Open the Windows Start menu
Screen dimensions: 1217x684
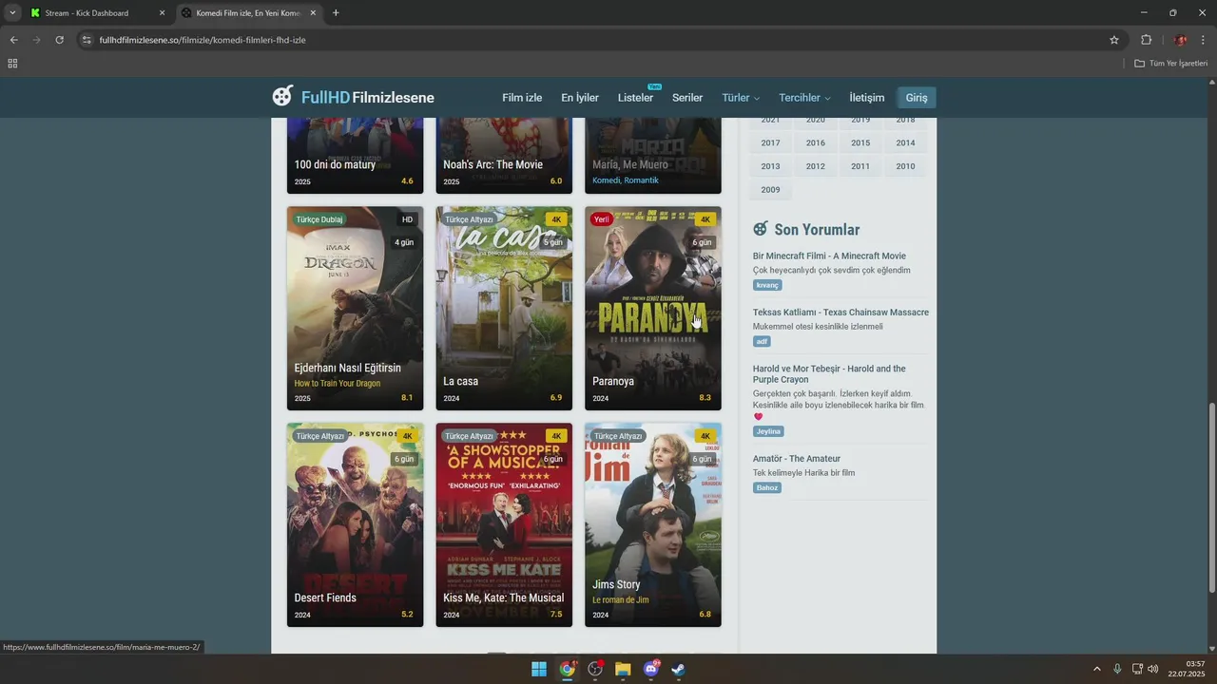tap(539, 669)
